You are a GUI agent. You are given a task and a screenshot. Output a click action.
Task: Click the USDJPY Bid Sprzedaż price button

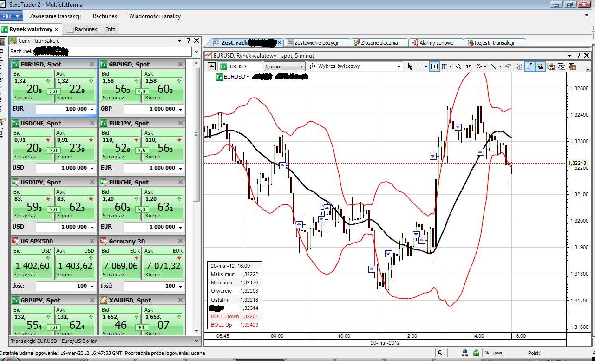32,204
